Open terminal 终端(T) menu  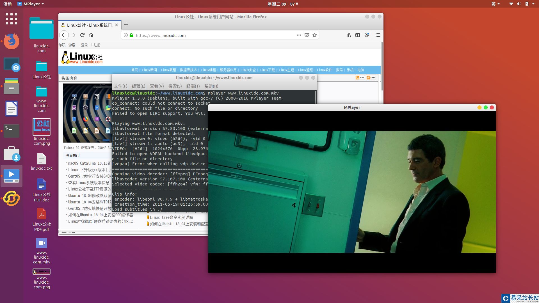(193, 86)
